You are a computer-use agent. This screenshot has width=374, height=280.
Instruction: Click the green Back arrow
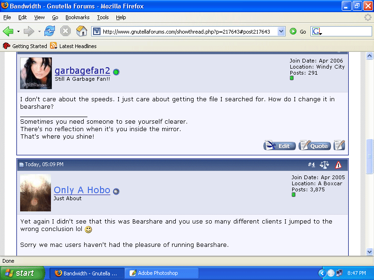(x=8, y=31)
